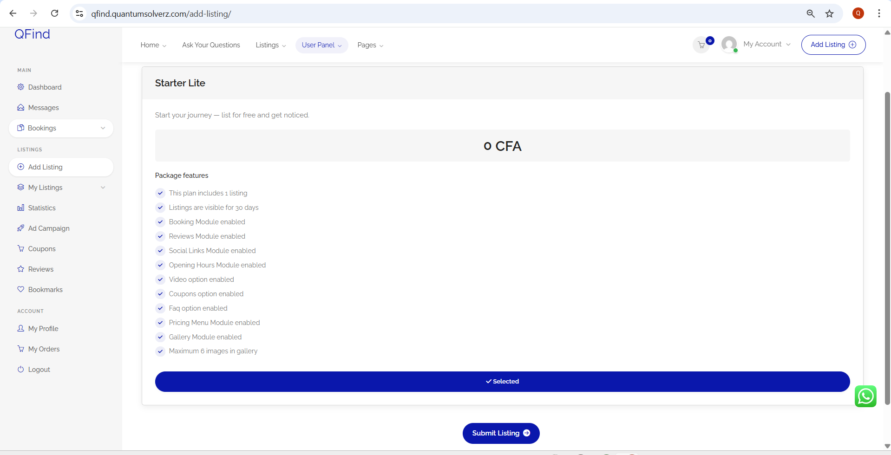Open the Listings navigation menu
This screenshot has height=455, width=891.
pyautogui.click(x=270, y=45)
